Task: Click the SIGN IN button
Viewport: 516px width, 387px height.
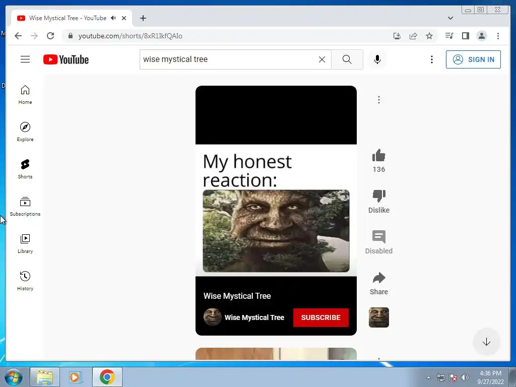Action: [x=473, y=59]
